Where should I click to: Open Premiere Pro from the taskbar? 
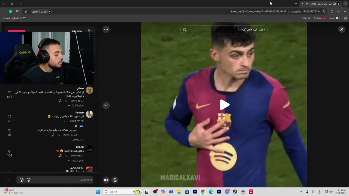[x=219, y=192]
